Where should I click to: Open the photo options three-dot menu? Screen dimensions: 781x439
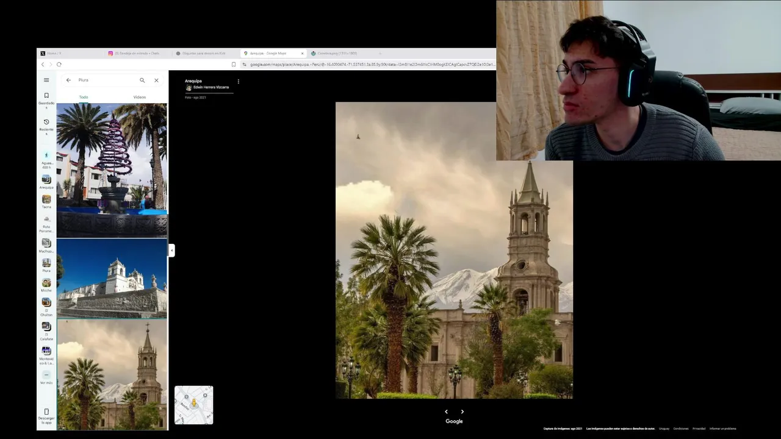click(x=238, y=81)
